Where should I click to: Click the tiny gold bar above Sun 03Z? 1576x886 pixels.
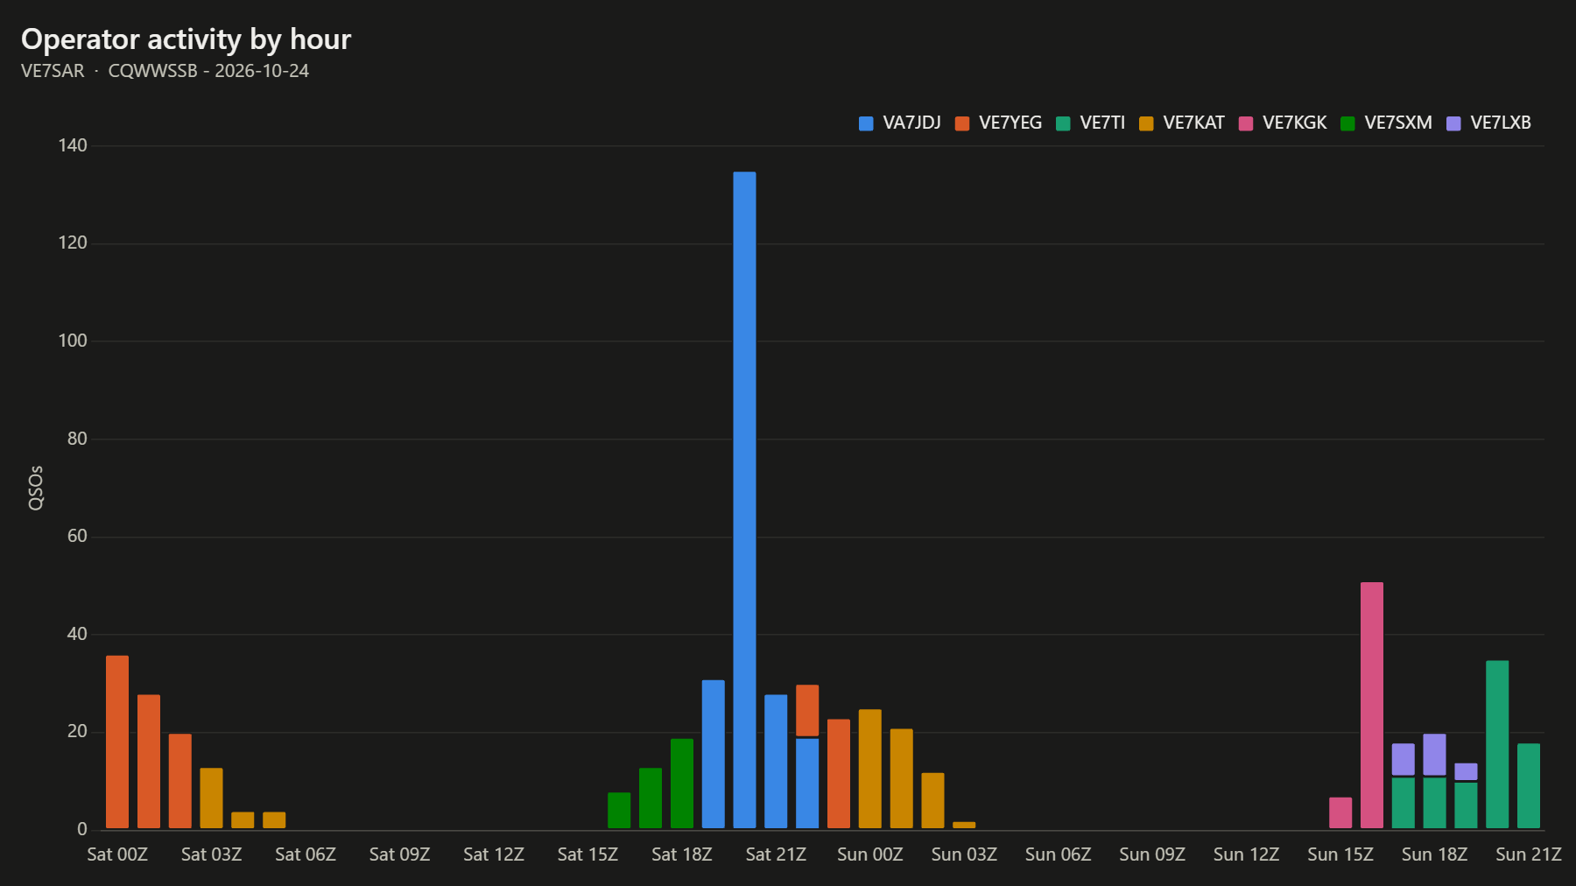click(x=964, y=825)
